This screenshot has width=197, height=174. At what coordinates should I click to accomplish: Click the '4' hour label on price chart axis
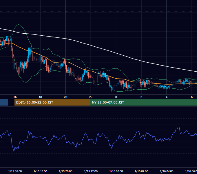[167, 97]
